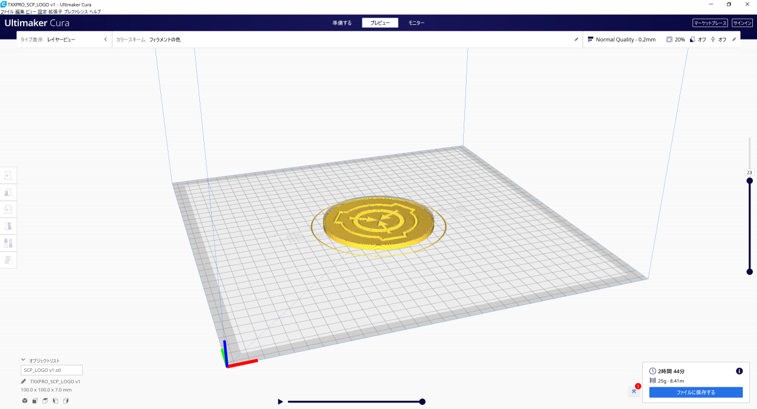Viewport: 757px width, 409px height.
Task: Open the ヘルプ menu
Action: coord(95,11)
